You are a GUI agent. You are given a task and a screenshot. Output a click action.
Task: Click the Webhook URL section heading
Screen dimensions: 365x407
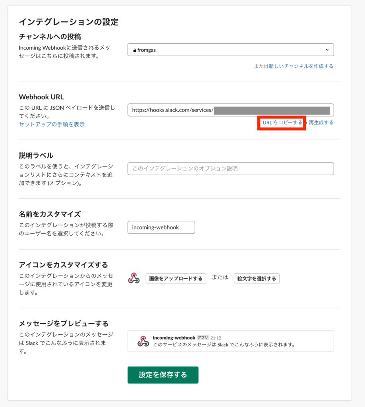pyautogui.click(x=41, y=97)
